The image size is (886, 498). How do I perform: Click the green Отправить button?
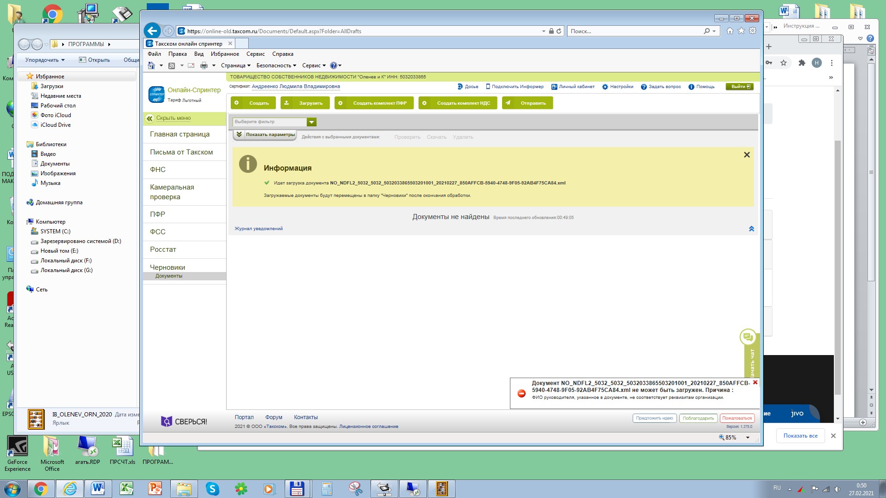tap(527, 103)
